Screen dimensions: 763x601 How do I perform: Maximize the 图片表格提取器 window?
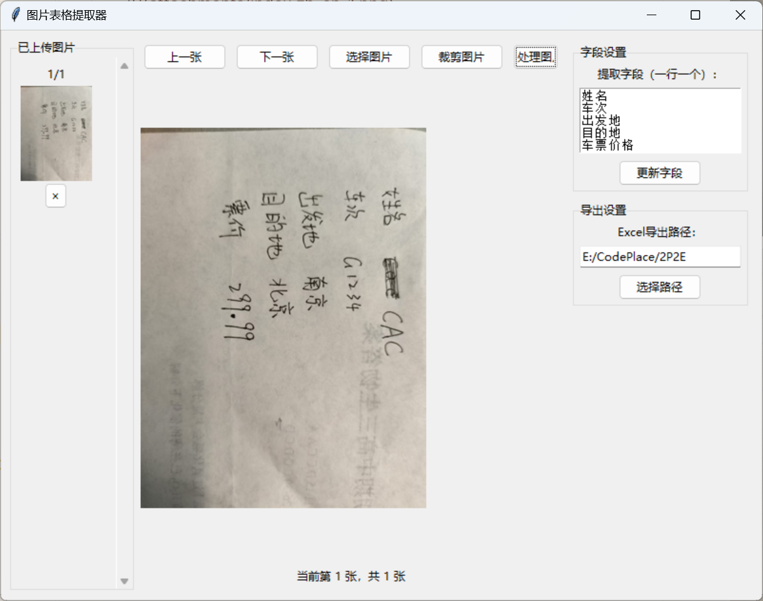tap(695, 15)
